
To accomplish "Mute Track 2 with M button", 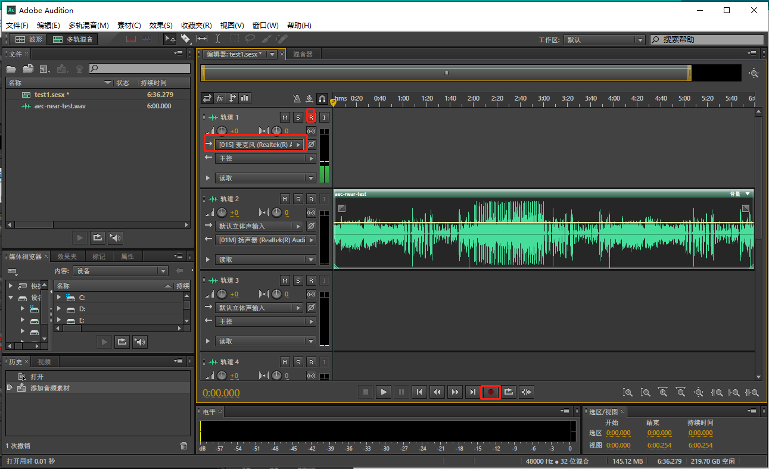I will (285, 199).
